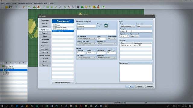Switch to Состояния database tab

pyautogui.click(x=45, y=46)
